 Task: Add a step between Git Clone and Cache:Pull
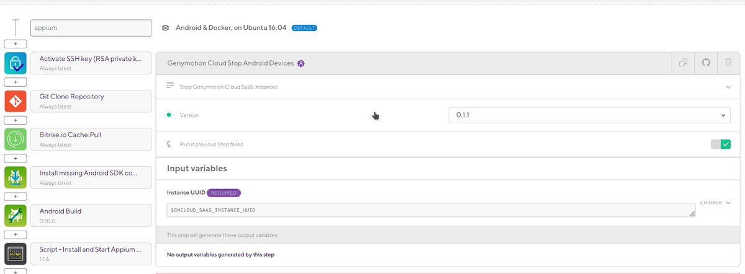[16, 120]
